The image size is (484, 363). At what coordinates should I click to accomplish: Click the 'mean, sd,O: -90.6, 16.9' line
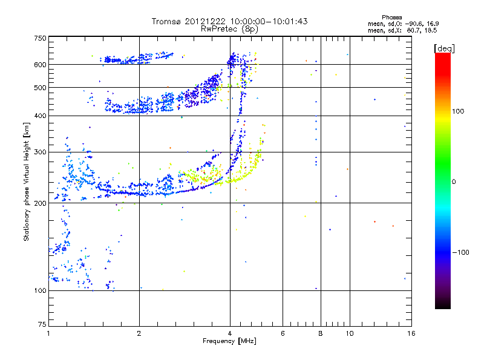[x=403, y=24]
